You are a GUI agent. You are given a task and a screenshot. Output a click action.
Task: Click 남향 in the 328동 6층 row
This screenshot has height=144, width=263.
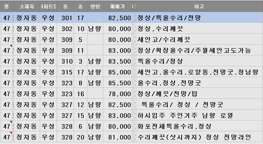point(95,126)
